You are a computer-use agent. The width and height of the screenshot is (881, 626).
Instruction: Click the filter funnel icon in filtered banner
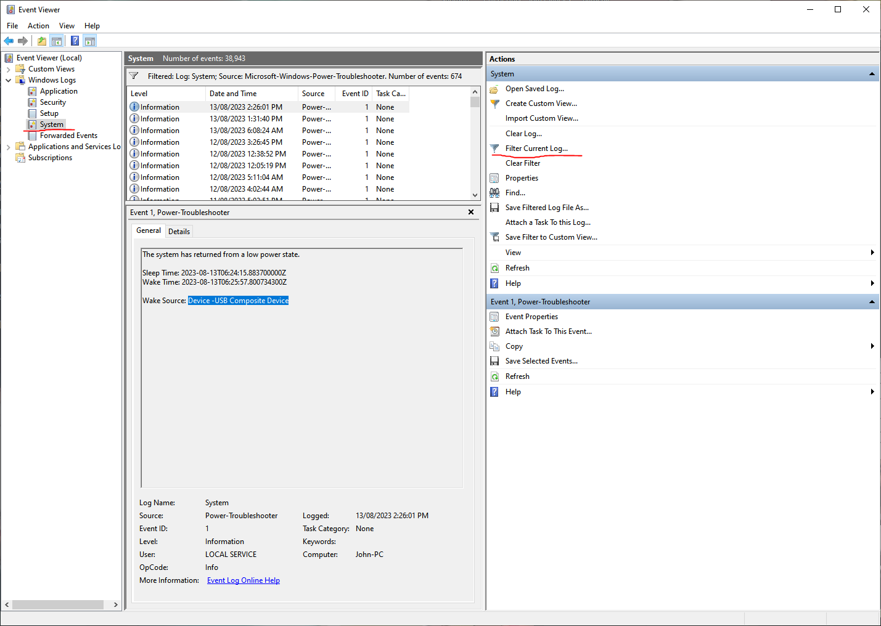point(134,76)
